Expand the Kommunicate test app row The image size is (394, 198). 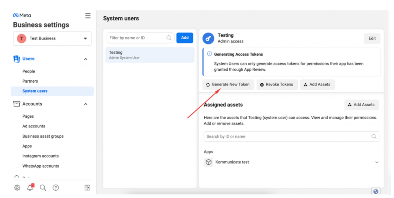coord(377,162)
